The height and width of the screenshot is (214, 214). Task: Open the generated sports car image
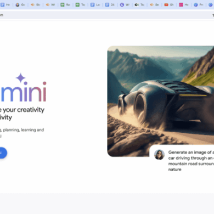tap(161, 101)
